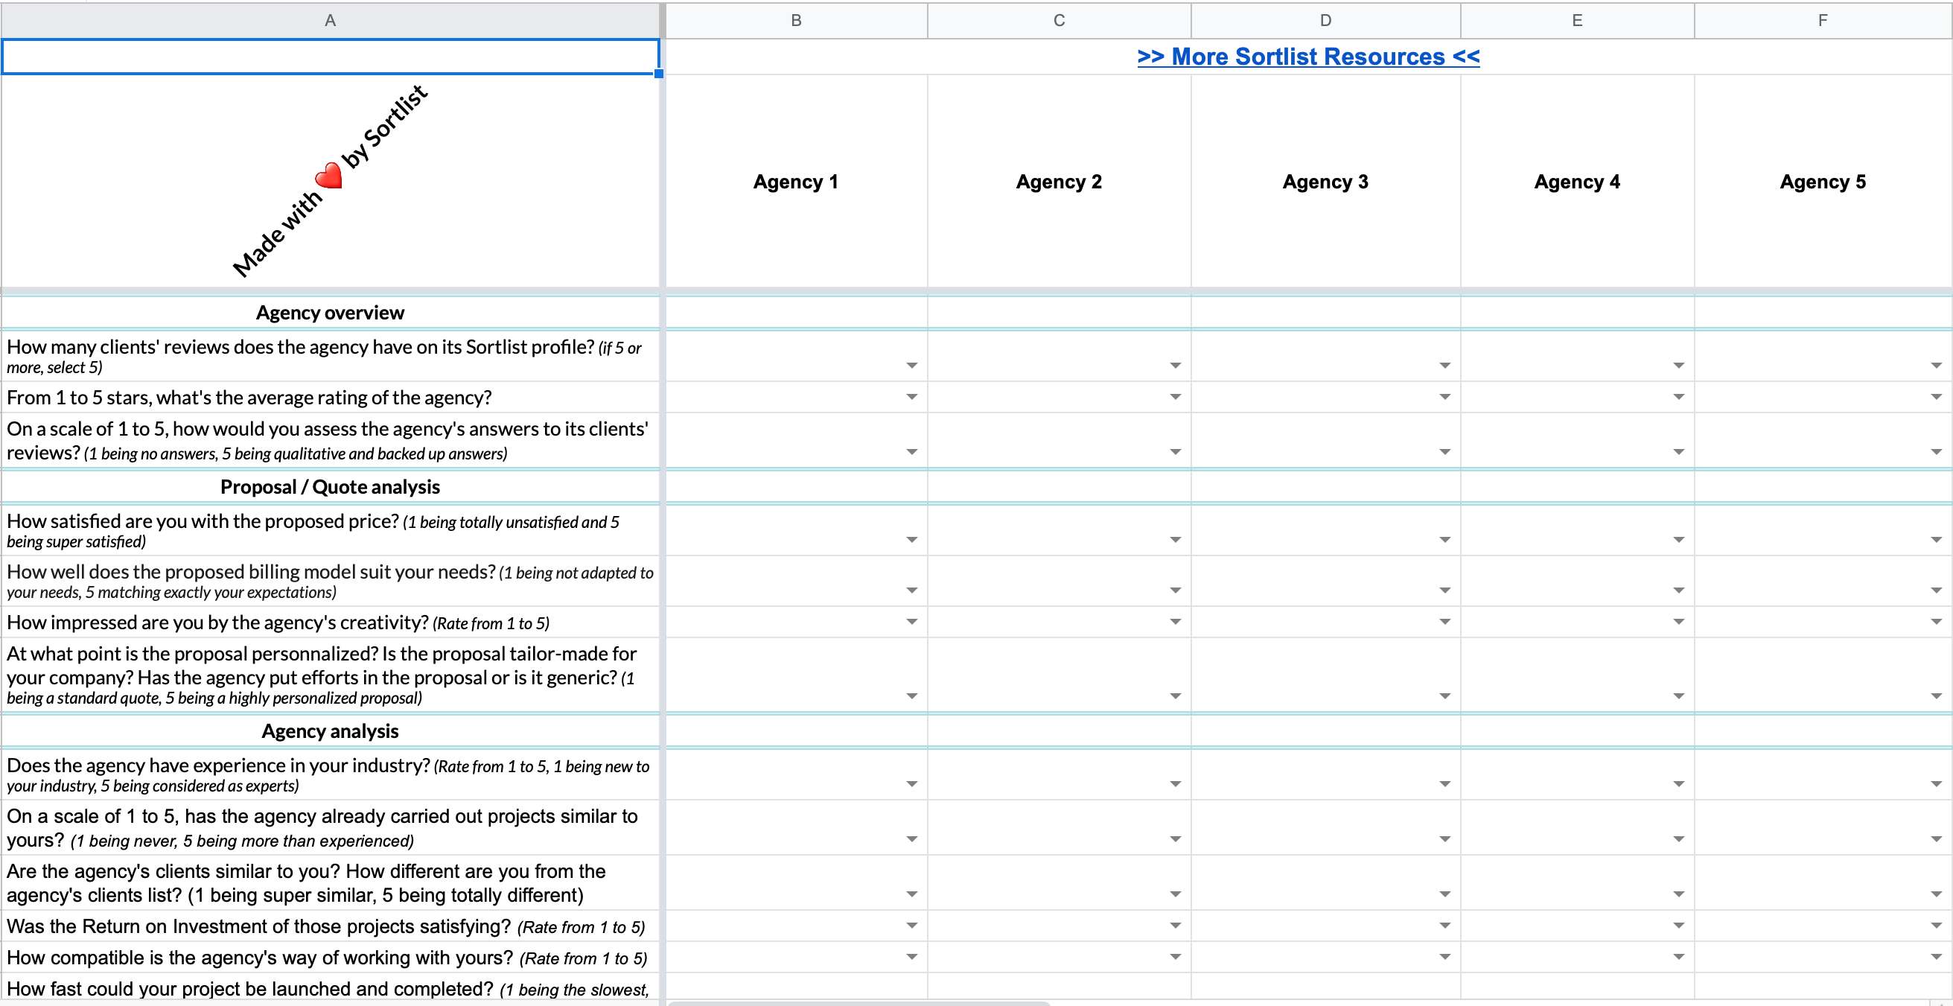Viewport: 1953px width, 1006px height.
Task: Click column B header
Action: tap(796, 20)
